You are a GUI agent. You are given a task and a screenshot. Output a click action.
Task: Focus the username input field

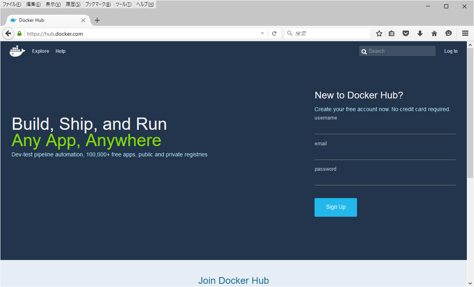tap(385, 128)
